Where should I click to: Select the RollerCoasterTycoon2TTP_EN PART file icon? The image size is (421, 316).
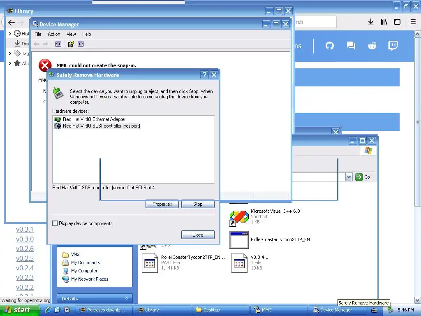point(150,263)
